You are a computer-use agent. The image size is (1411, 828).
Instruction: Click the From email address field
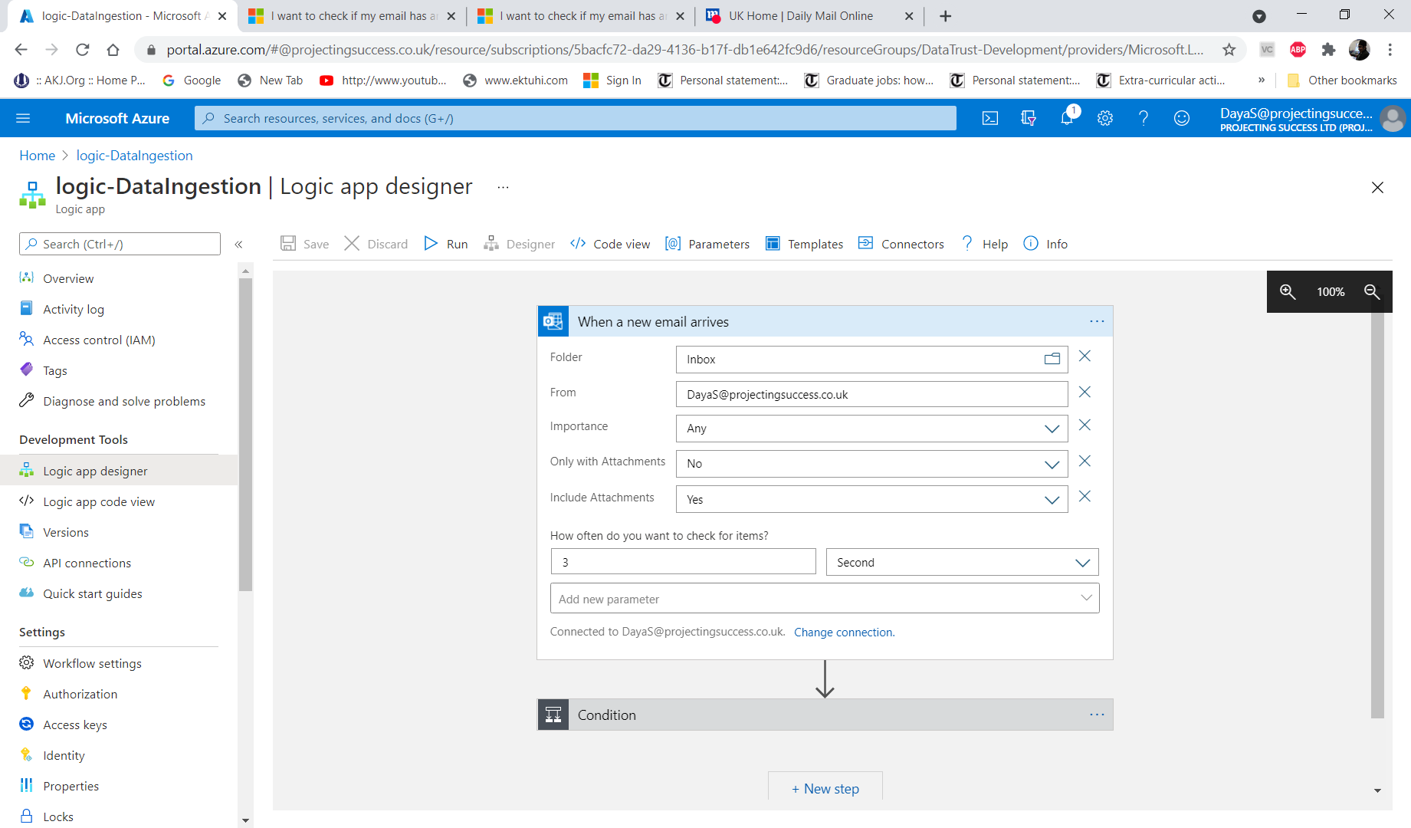click(x=871, y=394)
